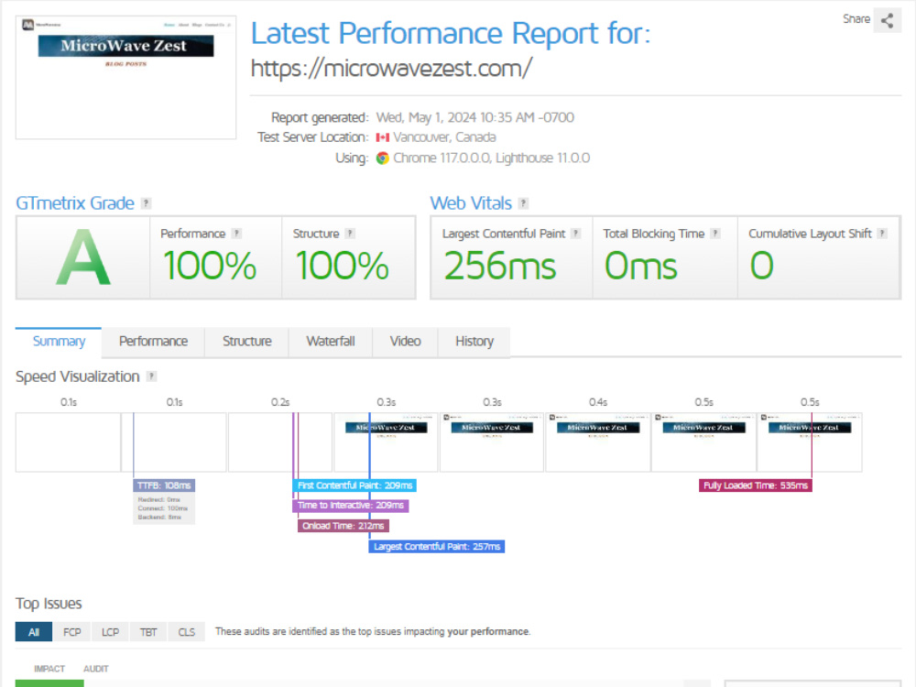Click the Top Issues heading

tap(49, 604)
